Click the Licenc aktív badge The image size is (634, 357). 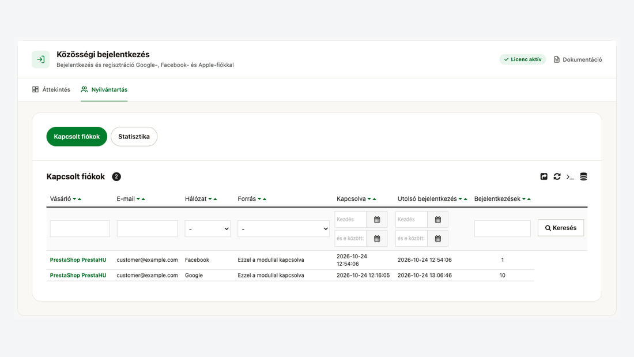coord(522,59)
